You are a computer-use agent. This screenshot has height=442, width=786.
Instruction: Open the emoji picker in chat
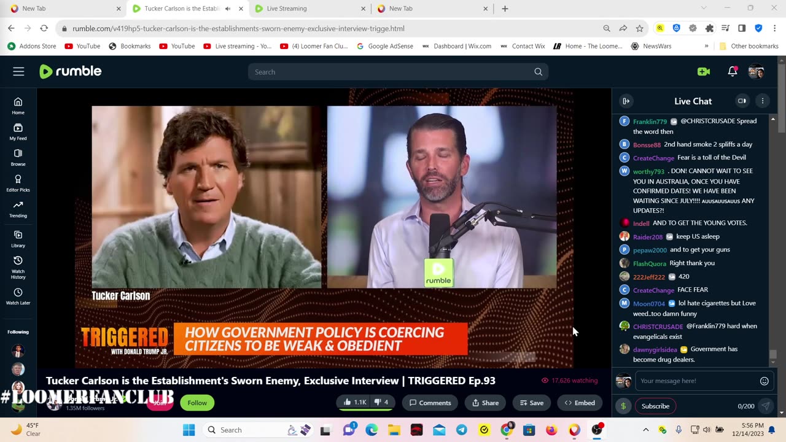[765, 381]
